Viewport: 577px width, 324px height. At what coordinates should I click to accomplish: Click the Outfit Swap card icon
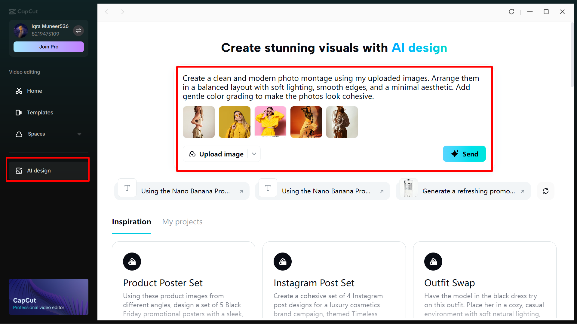click(433, 261)
